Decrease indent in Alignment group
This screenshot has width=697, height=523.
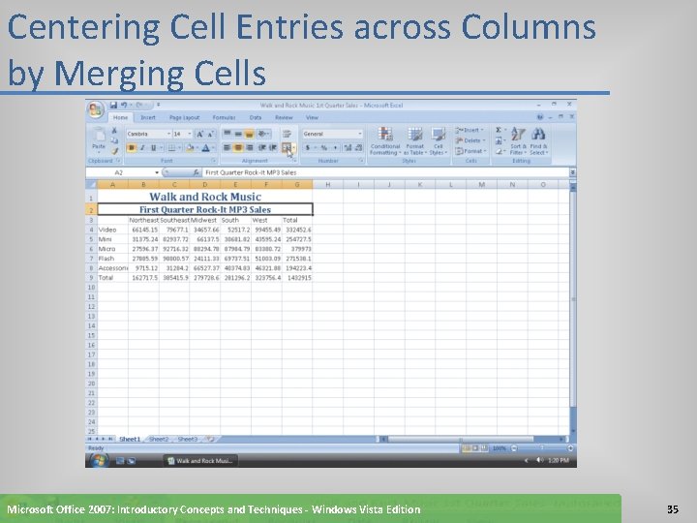tap(262, 147)
